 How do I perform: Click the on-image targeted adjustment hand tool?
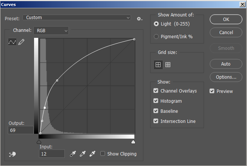(x=12, y=154)
